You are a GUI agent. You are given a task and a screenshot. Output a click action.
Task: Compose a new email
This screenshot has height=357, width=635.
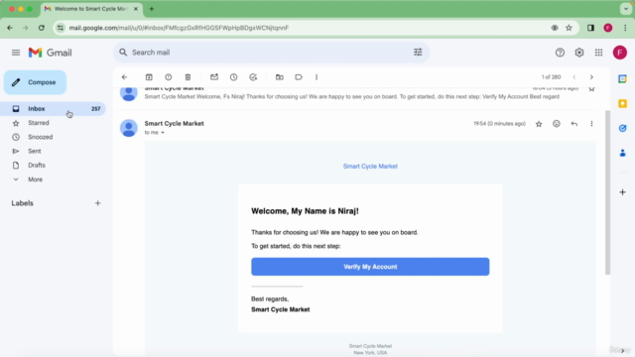[35, 82]
